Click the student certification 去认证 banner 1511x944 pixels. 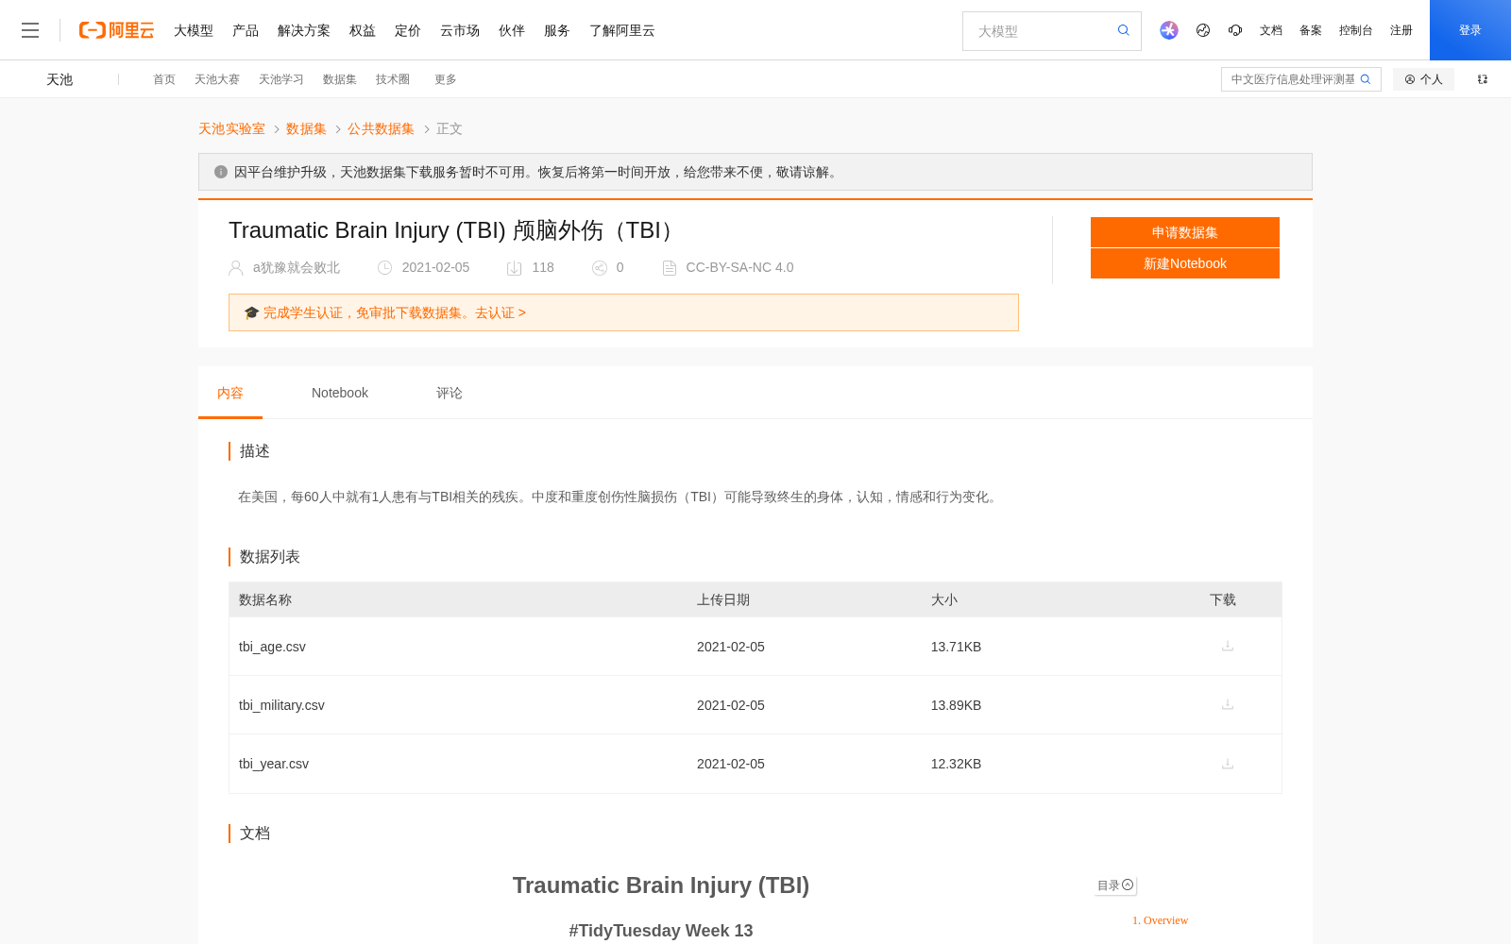[623, 312]
